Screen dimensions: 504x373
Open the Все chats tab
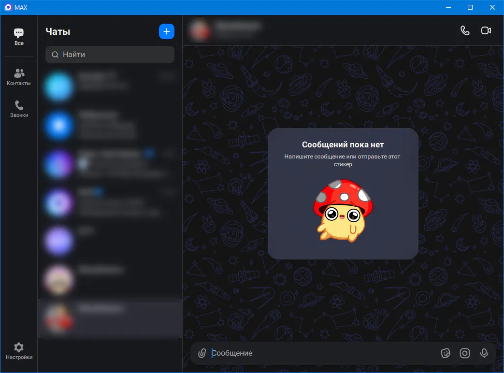[19, 37]
